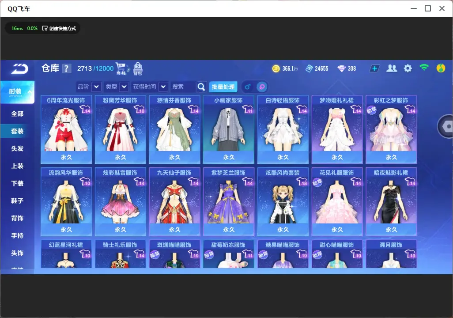Select the 棕情芬香服饰 outfit card
453x318 pixels.
(174, 129)
